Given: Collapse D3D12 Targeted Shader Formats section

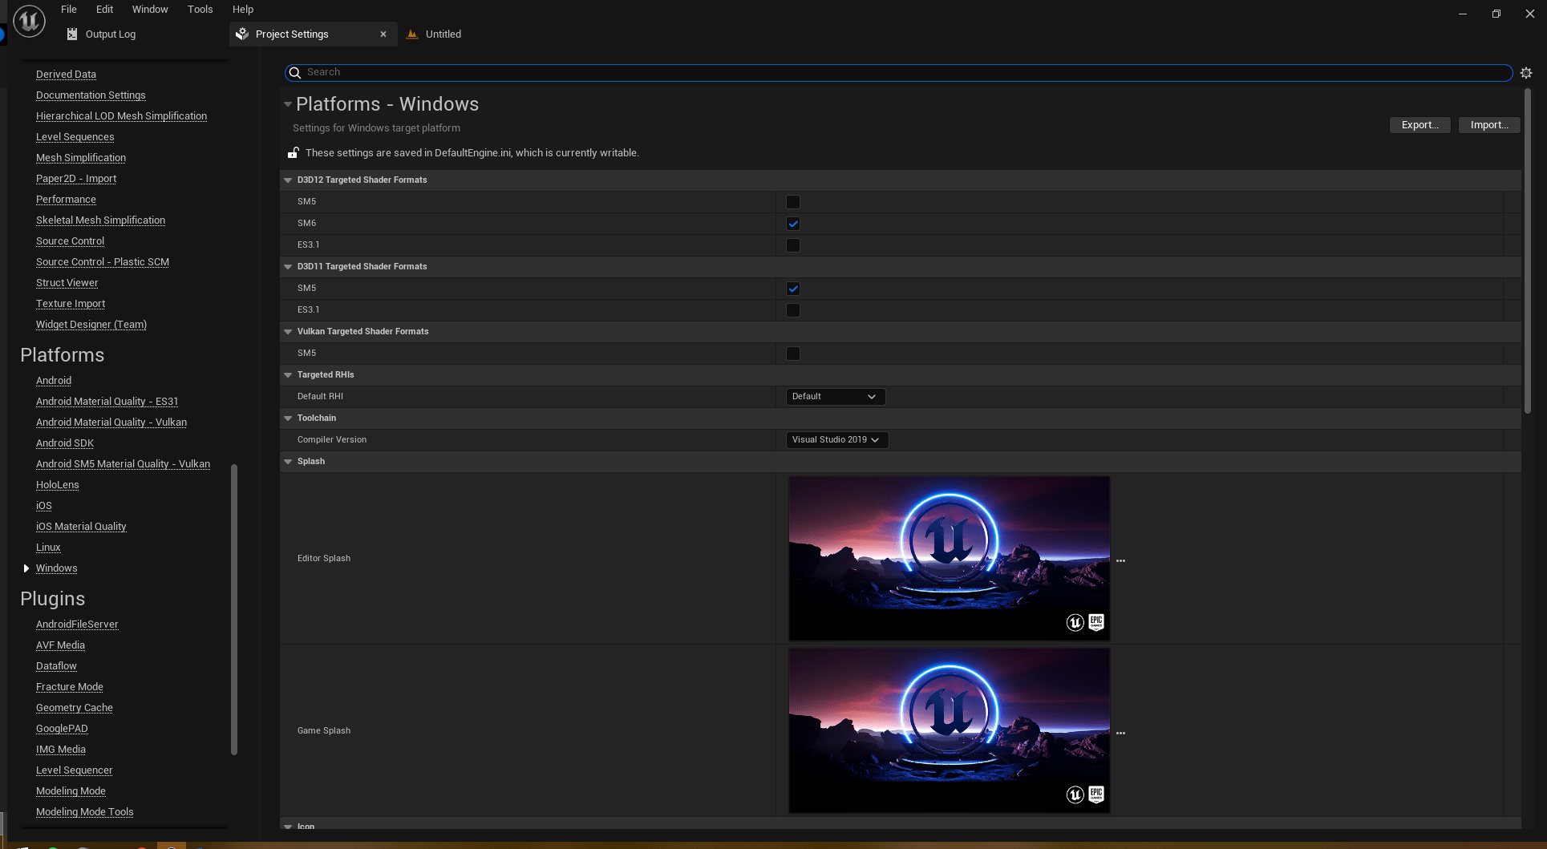Looking at the screenshot, I should pyautogui.click(x=288, y=180).
